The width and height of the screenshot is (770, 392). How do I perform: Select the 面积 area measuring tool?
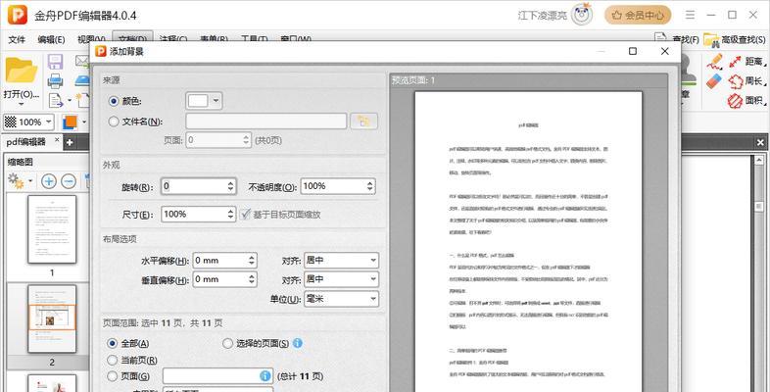pos(747,100)
